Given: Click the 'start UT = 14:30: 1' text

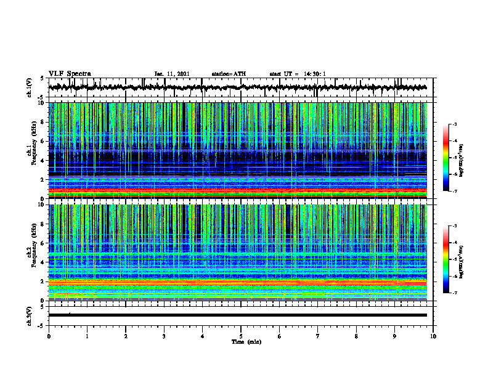Looking at the screenshot, I should [298, 74].
